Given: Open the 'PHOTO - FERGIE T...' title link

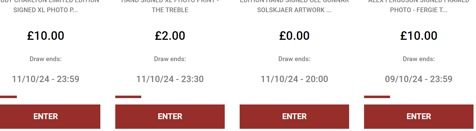Looking at the screenshot, I should 419,10.
